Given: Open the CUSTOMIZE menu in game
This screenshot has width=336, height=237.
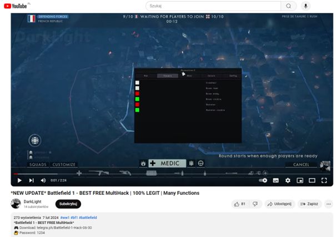Looking at the screenshot, I should tap(64, 165).
